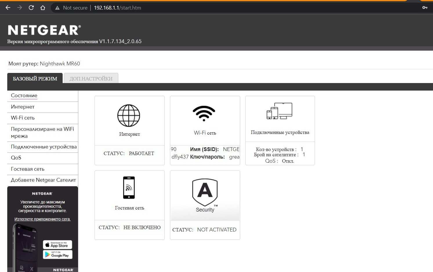Image resolution: width=433 pixels, height=272 pixels.
Task: Open saved passwords key icon
Action: click(x=425, y=8)
